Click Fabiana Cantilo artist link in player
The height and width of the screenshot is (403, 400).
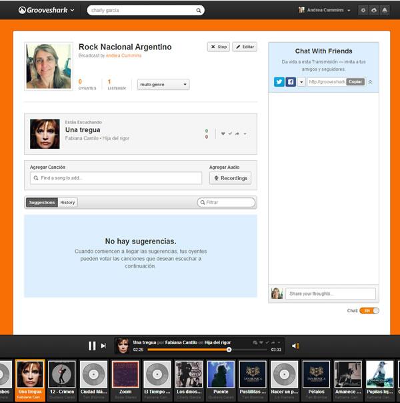click(x=181, y=342)
